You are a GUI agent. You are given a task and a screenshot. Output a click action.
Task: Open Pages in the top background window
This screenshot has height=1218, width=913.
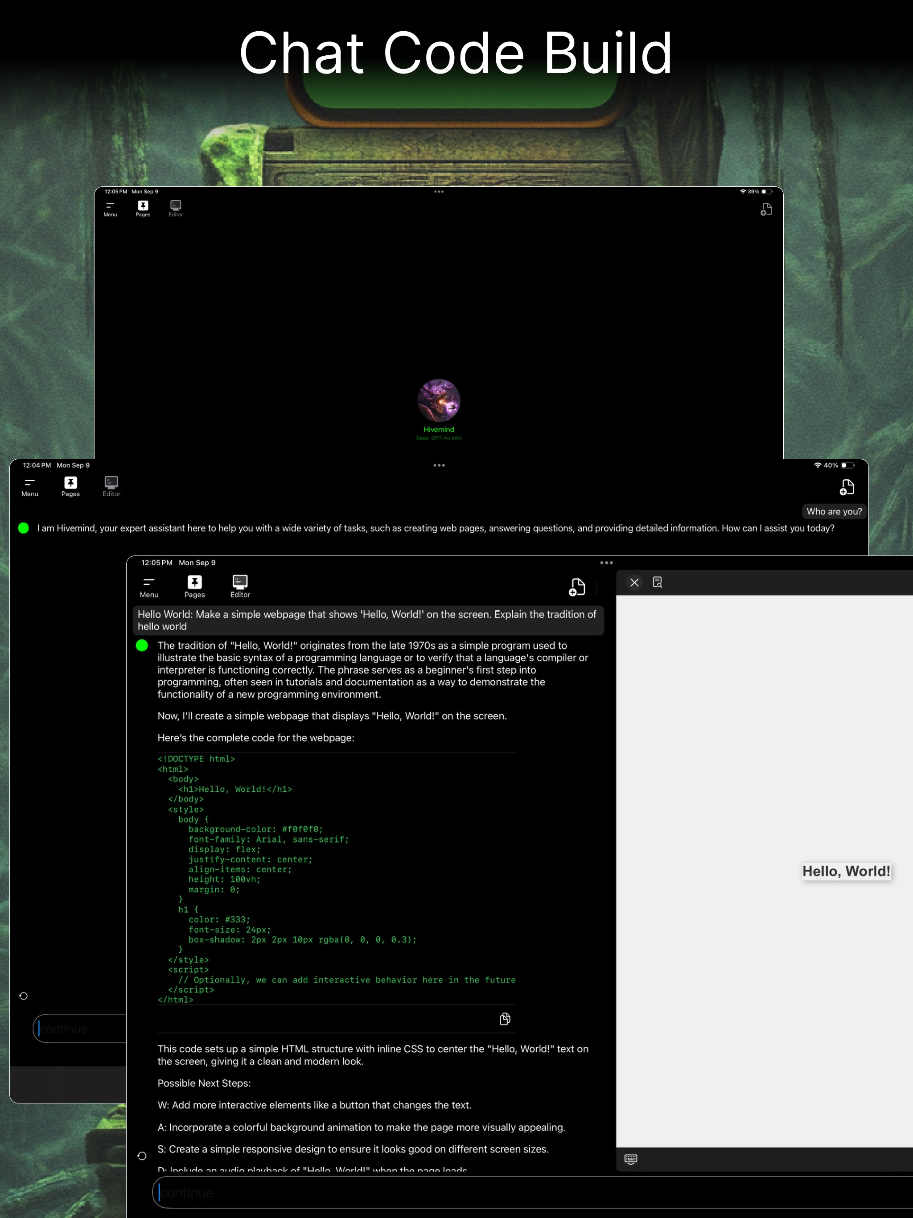coord(143,209)
